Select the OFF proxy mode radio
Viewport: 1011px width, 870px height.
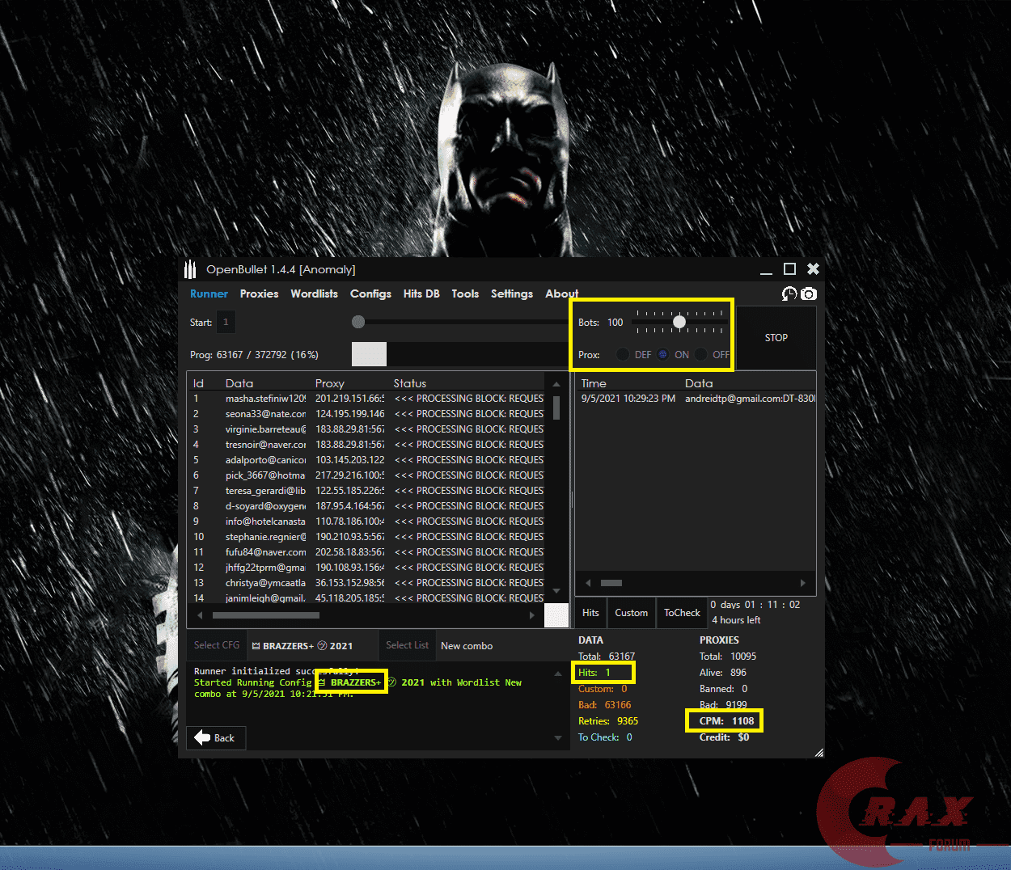[701, 354]
